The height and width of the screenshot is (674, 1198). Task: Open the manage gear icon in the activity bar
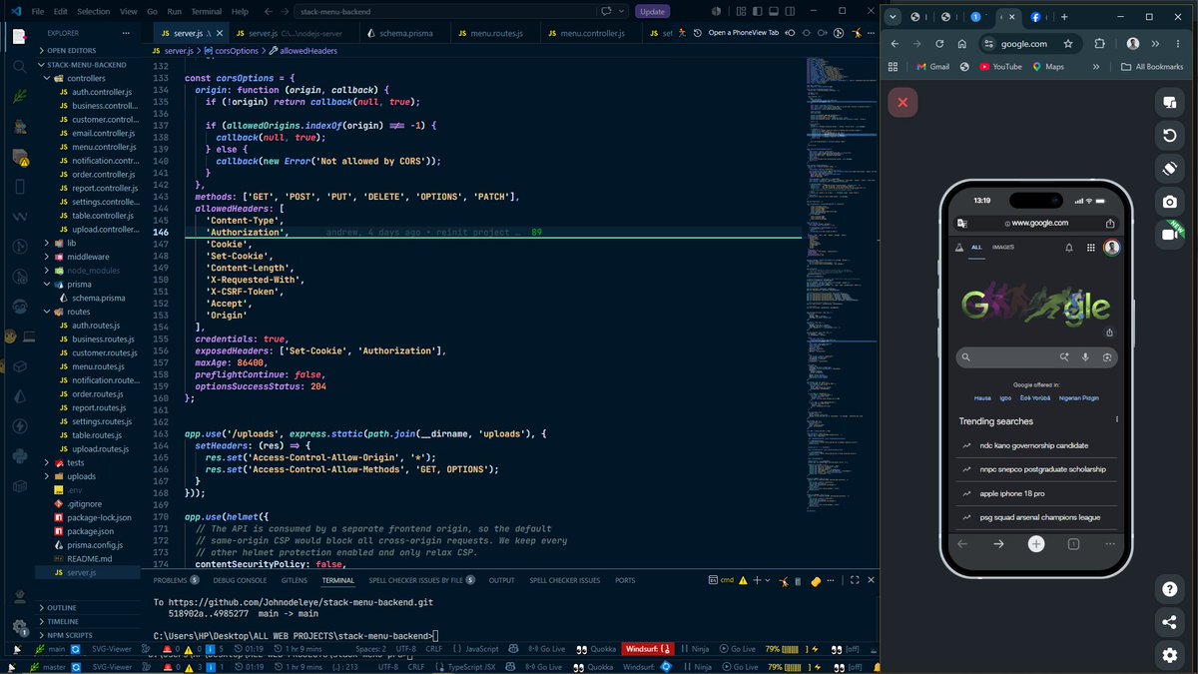point(19,628)
